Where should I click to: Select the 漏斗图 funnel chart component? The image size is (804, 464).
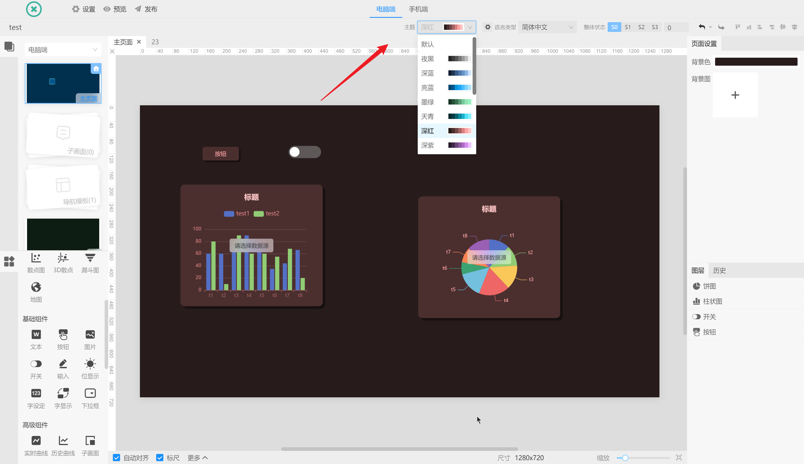pos(90,263)
